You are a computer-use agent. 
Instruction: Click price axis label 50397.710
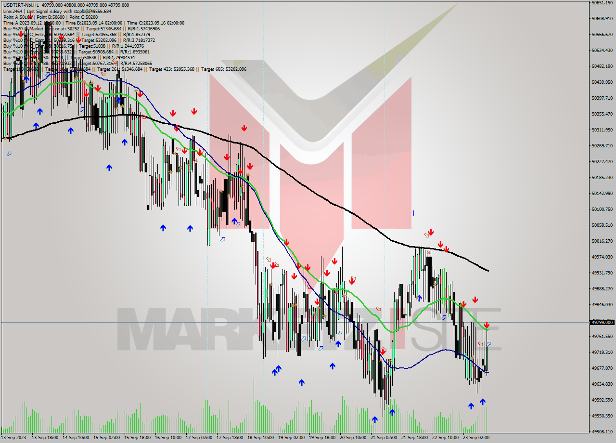603,98
